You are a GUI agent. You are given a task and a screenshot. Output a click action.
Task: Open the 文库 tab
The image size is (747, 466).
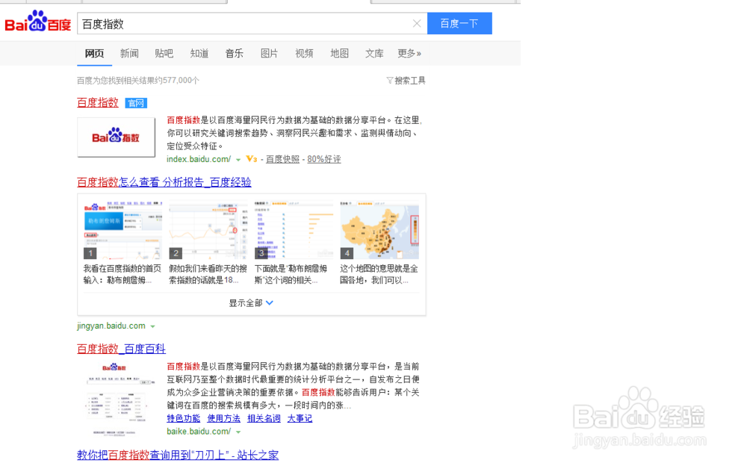374,53
